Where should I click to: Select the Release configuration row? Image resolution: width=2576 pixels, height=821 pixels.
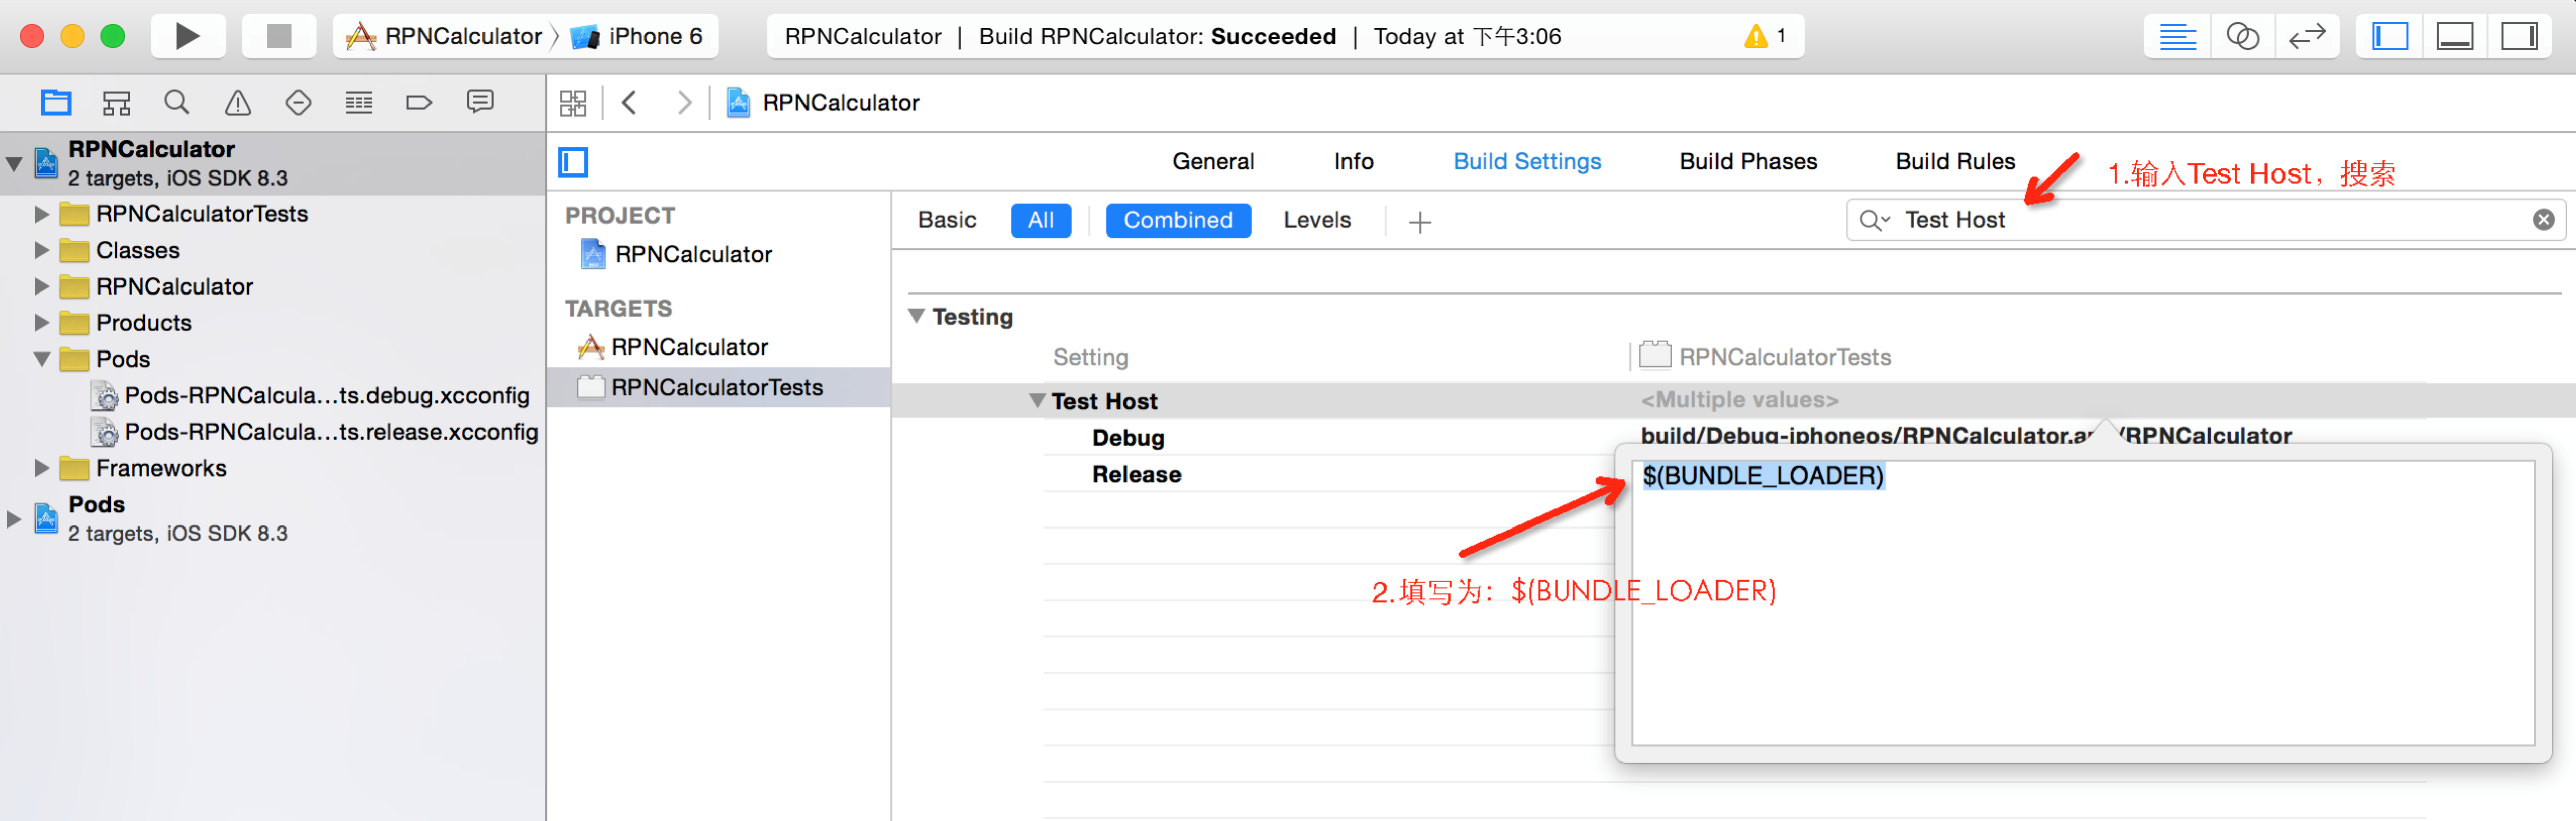pyautogui.click(x=1136, y=475)
